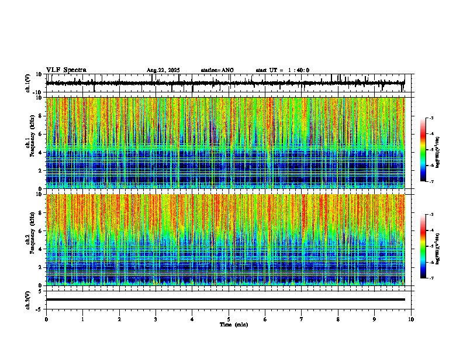
Task: Click the "2" kHz tick on ch.2 frequency axis
Action: 40,267
